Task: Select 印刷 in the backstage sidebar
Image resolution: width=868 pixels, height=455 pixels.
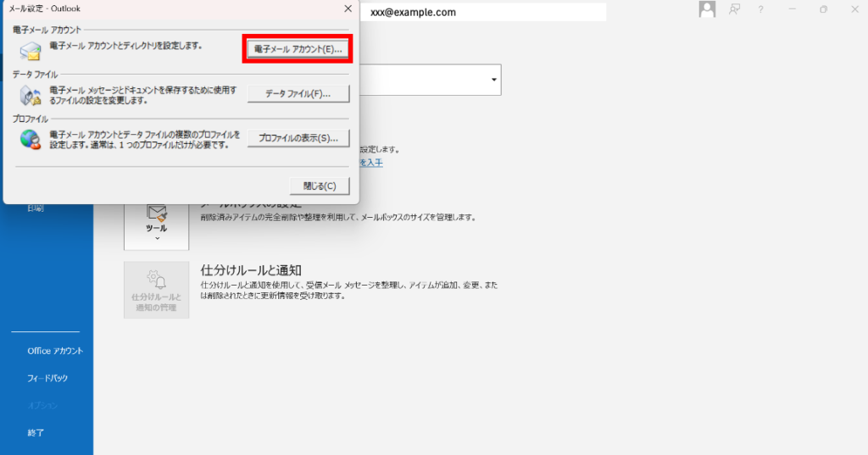Action: click(x=36, y=208)
